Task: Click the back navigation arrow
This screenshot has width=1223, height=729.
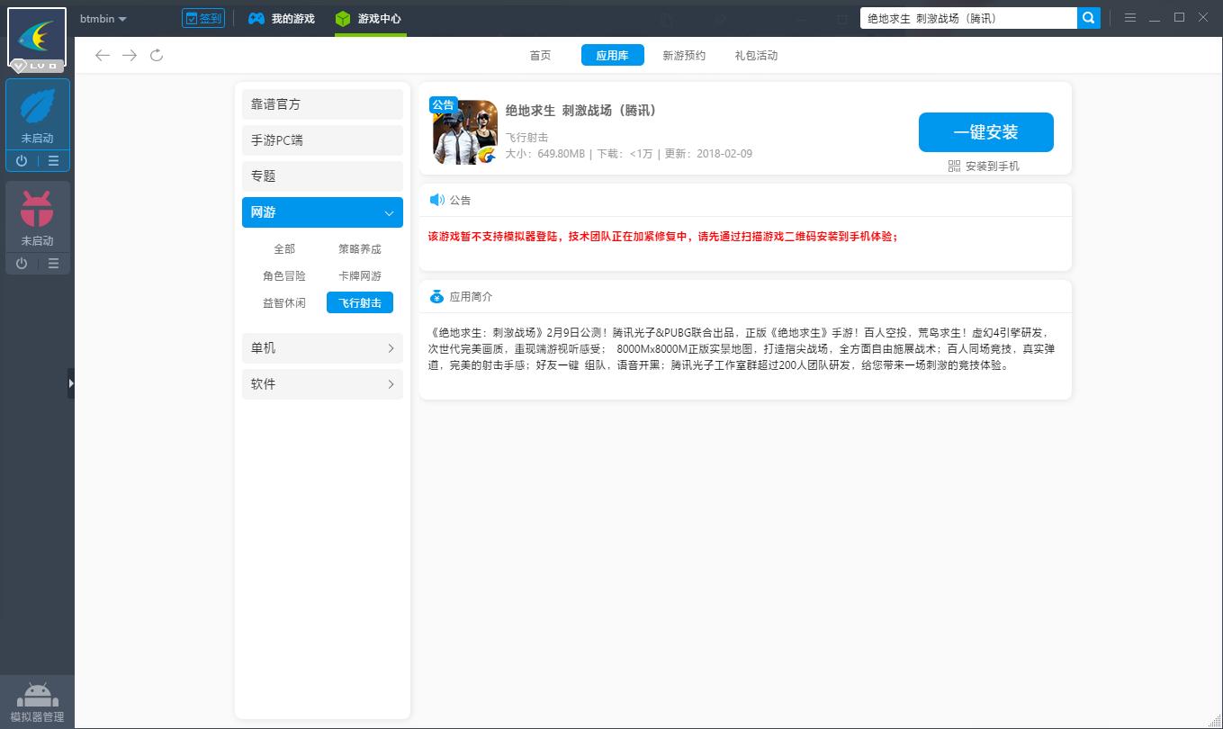Action: click(103, 55)
